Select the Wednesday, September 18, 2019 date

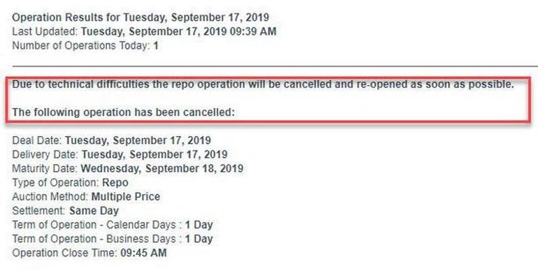pos(162,168)
